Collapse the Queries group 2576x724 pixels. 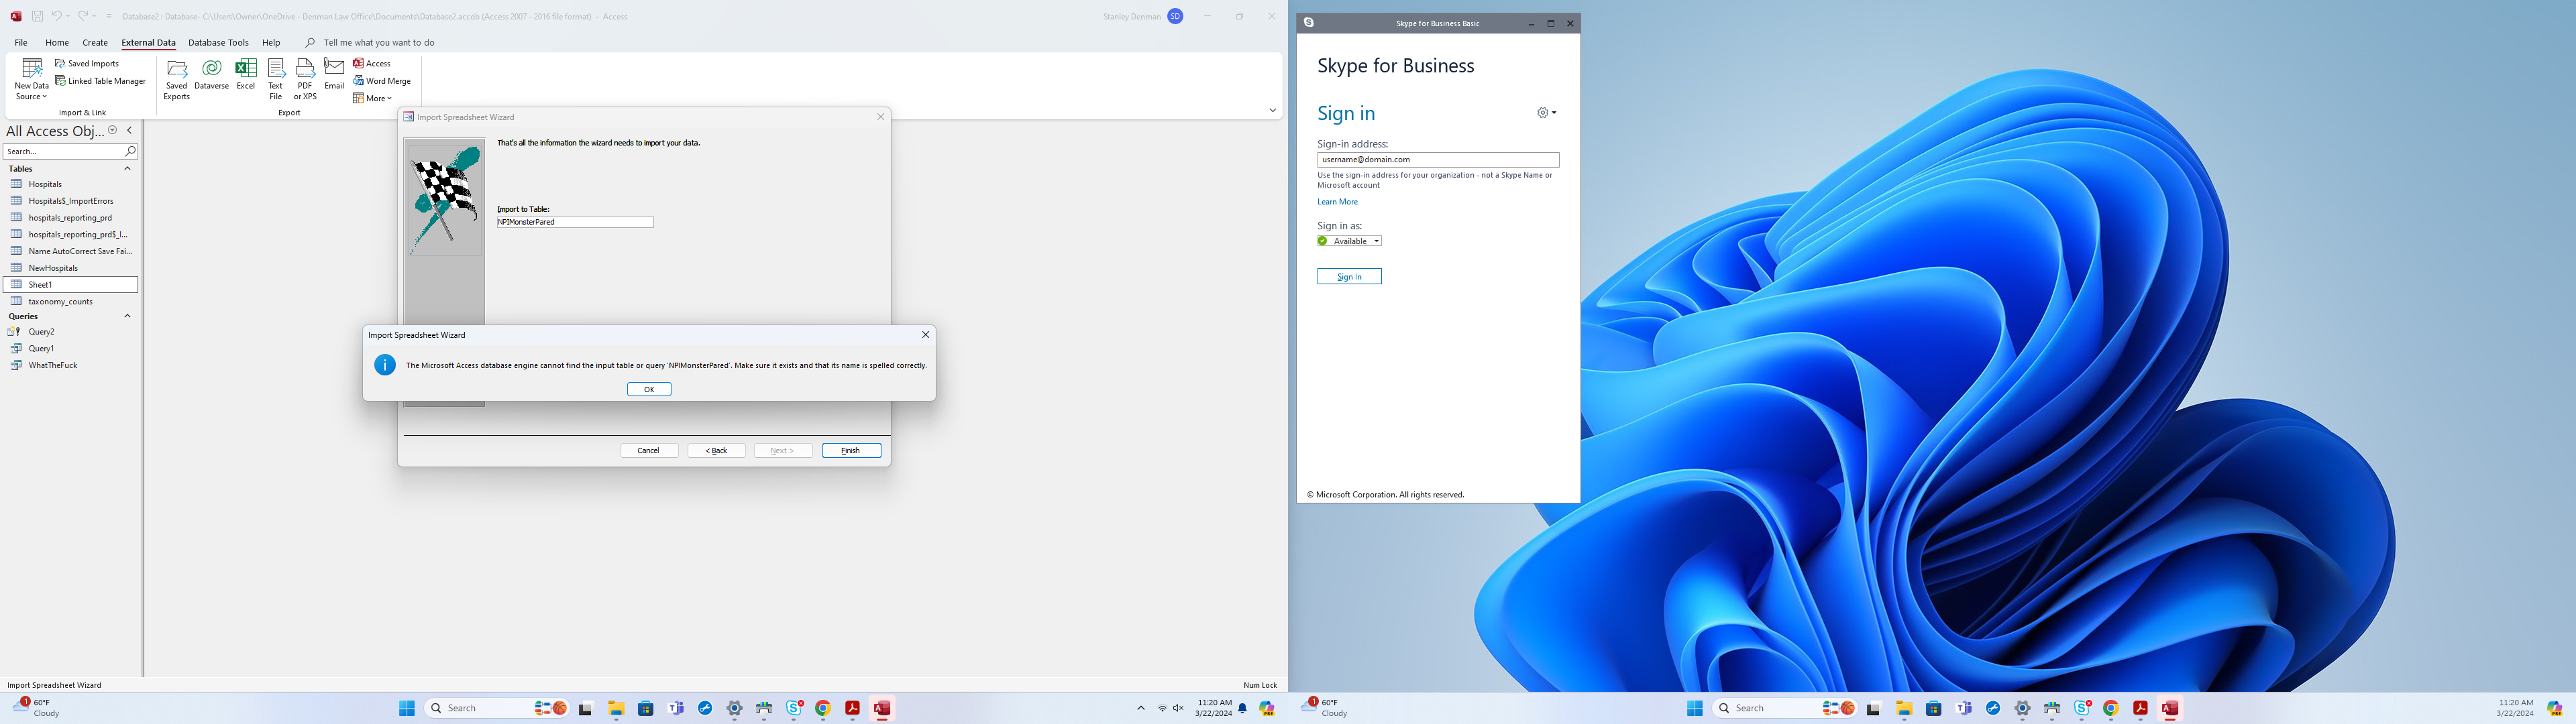tap(127, 316)
